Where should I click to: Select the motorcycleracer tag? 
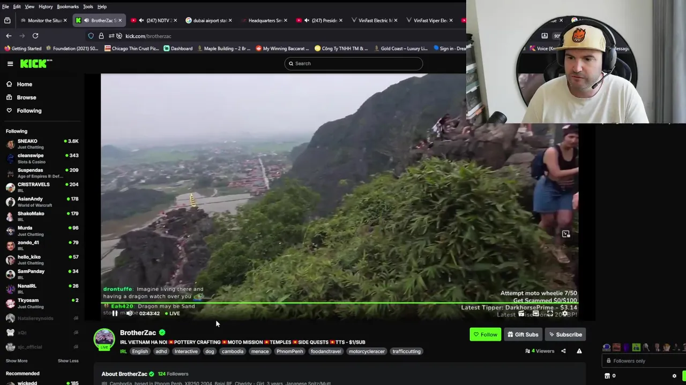pos(367,351)
